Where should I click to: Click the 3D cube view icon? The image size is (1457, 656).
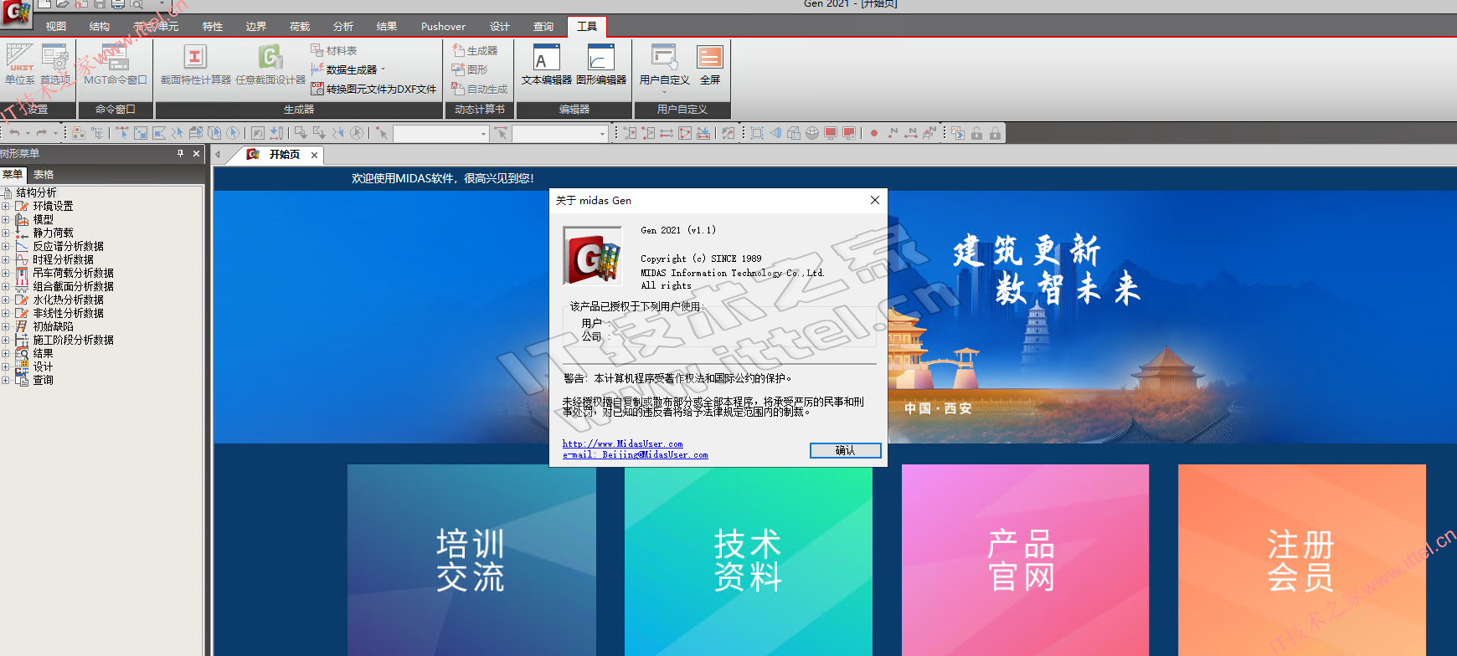794,133
